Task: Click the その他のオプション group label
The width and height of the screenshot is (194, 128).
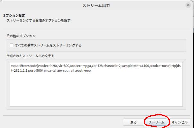Action: click(x=21, y=36)
